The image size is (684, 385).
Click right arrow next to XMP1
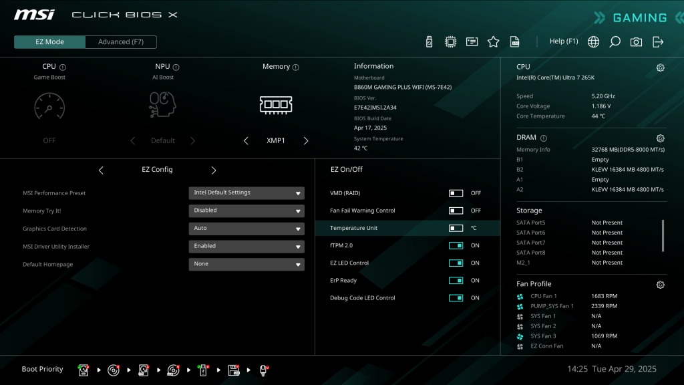[306, 140]
